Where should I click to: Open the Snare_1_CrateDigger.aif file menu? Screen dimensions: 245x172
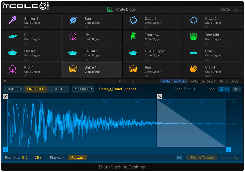pos(119,89)
